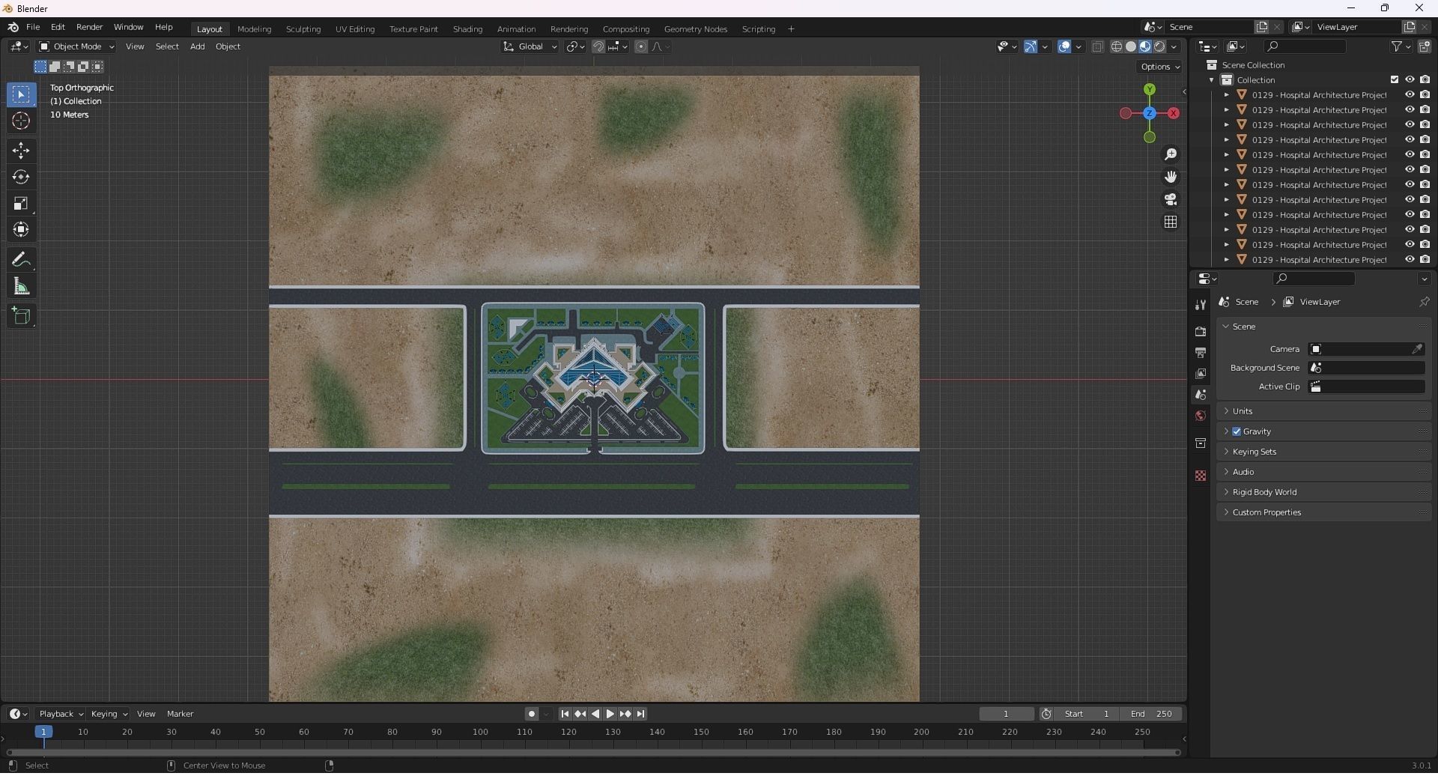Hide the Collection with its eye icon
1438x779 pixels.
(x=1410, y=79)
